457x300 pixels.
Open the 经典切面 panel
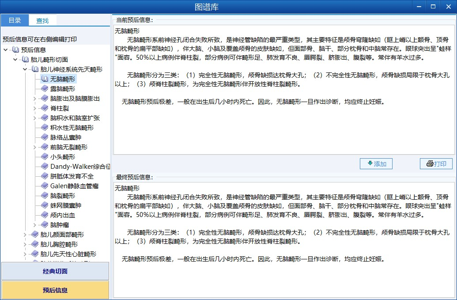[x=55, y=271]
